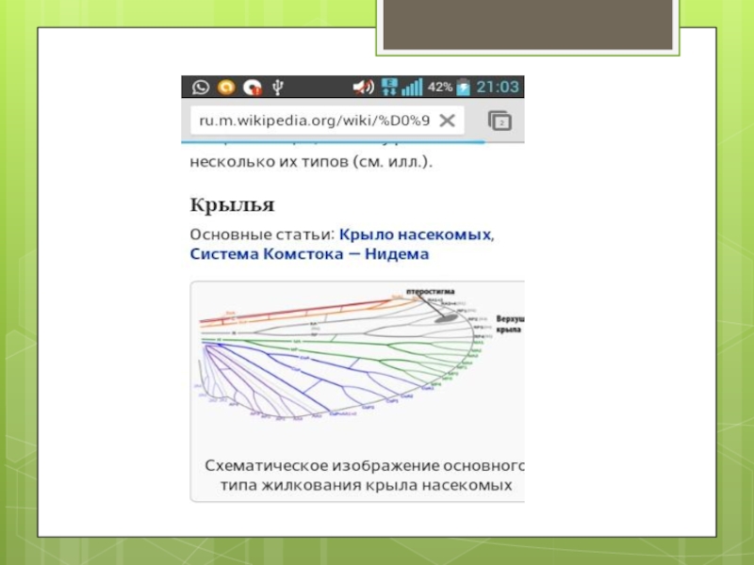Tap the muted sound status icon
This screenshot has width=754, height=565.
point(363,87)
